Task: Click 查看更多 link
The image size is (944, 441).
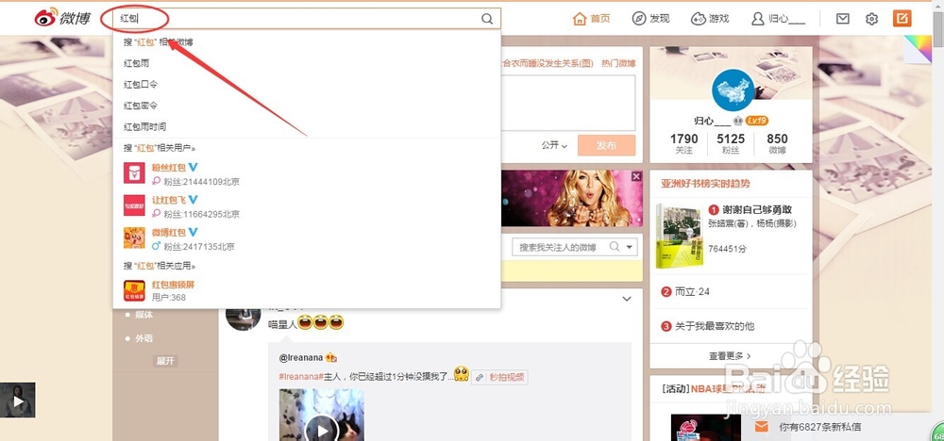Action: [x=731, y=356]
